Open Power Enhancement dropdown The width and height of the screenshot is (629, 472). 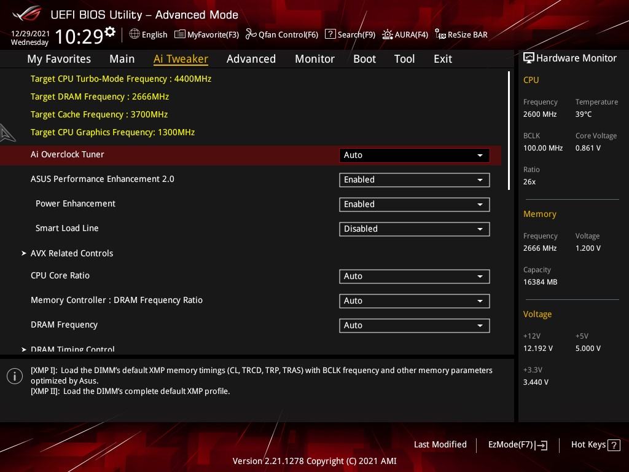tap(415, 204)
